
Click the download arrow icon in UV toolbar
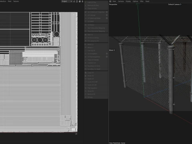pos(82,1)
